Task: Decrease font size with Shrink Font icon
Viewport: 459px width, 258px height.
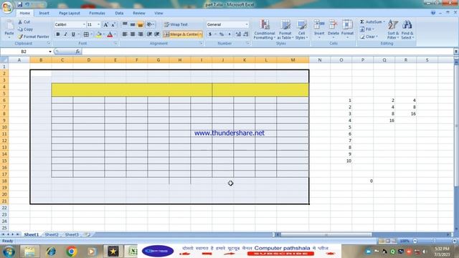Action: tap(113, 24)
